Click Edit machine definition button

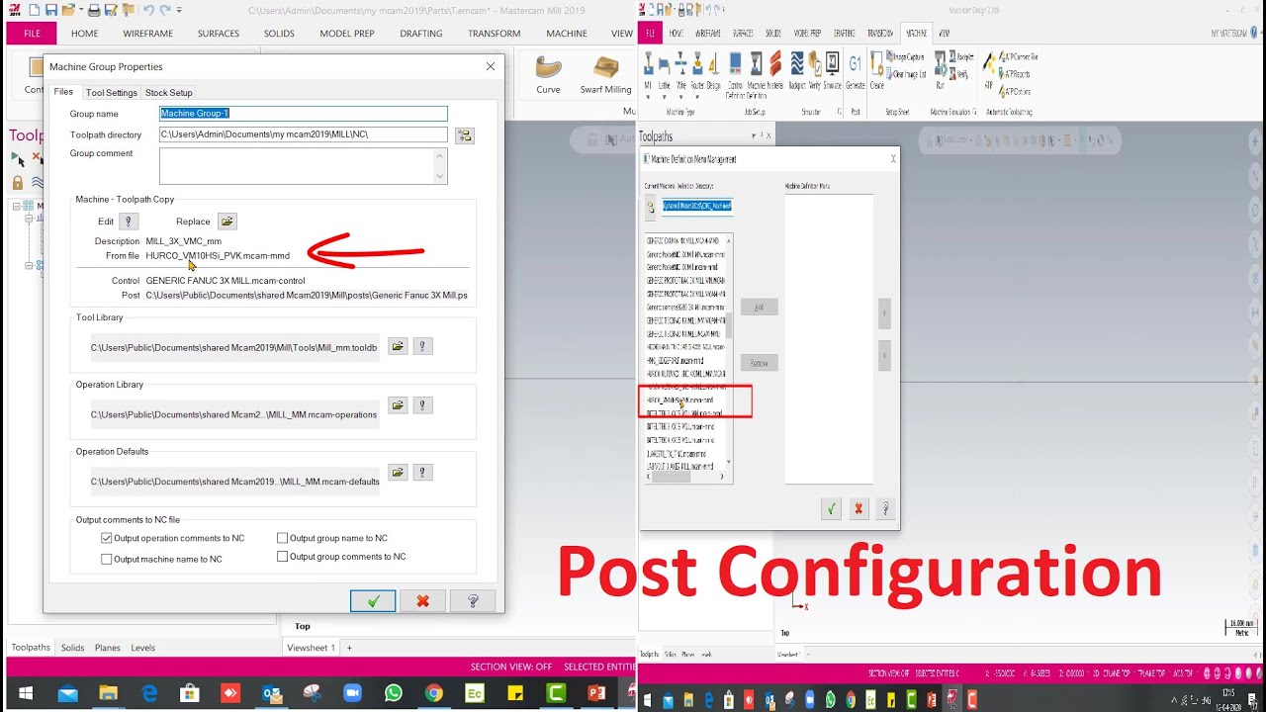129,222
